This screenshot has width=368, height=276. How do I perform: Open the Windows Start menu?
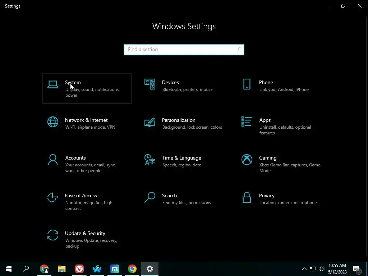[x=9, y=269]
